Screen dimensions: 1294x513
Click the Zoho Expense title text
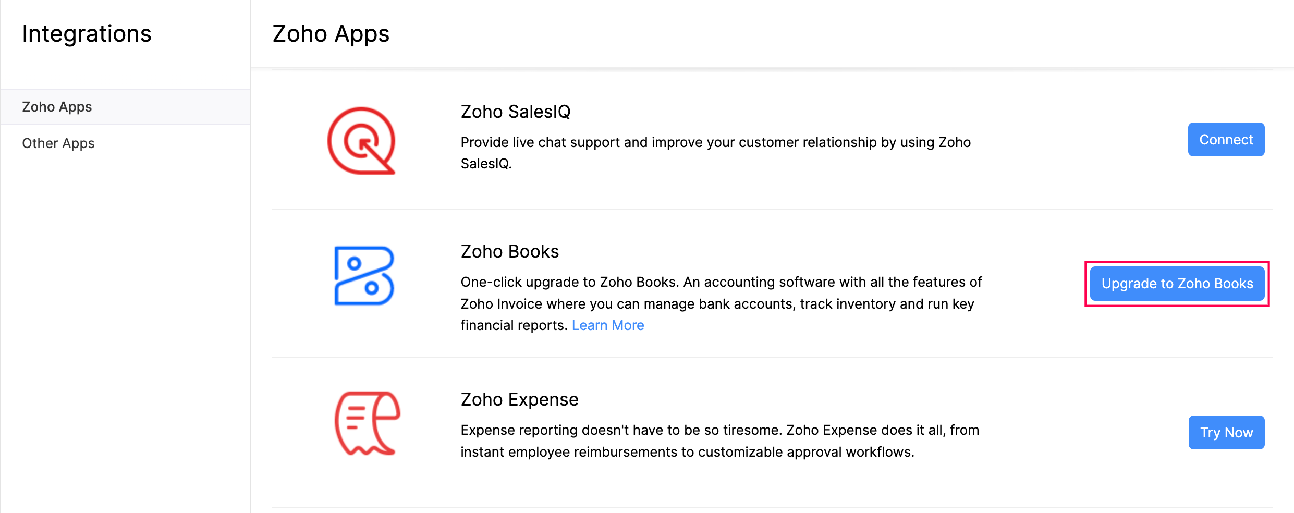(x=519, y=399)
